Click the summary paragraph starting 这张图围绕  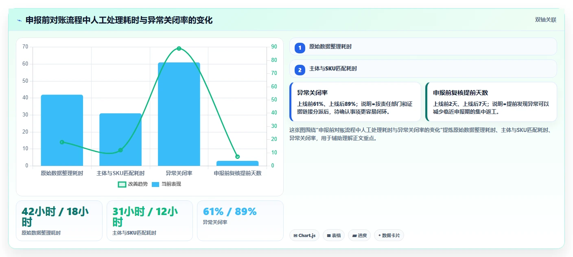point(420,134)
